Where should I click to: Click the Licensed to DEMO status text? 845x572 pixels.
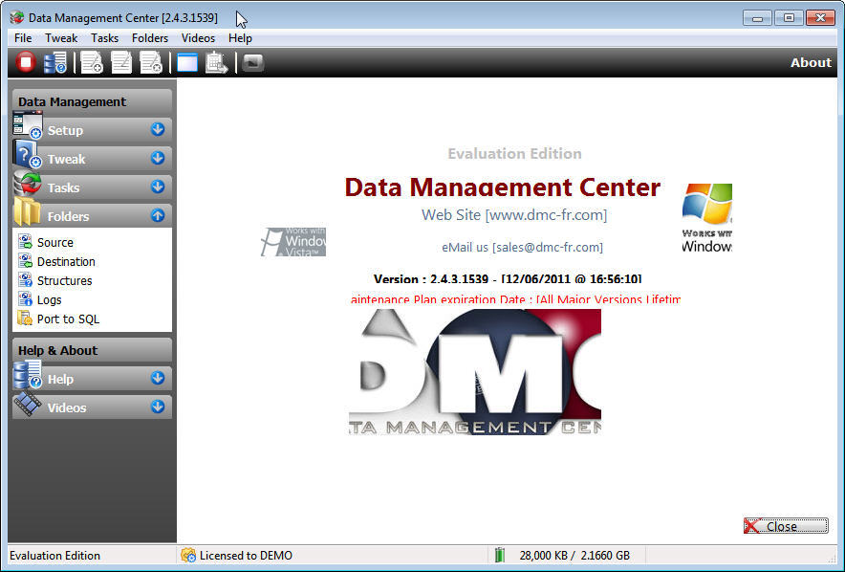[246, 556]
